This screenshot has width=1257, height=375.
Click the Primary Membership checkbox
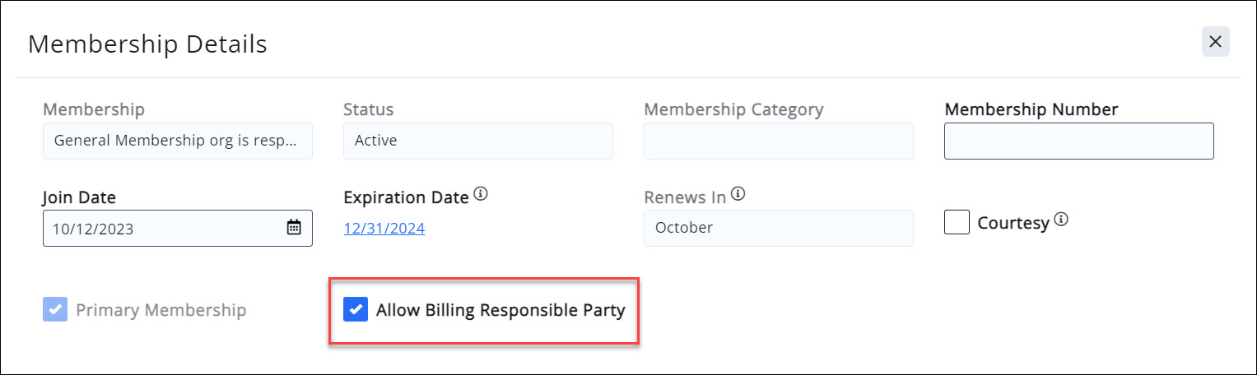click(x=55, y=310)
